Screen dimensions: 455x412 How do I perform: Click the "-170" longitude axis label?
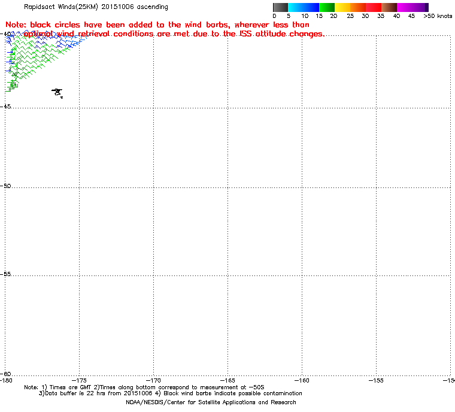pos(153,381)
